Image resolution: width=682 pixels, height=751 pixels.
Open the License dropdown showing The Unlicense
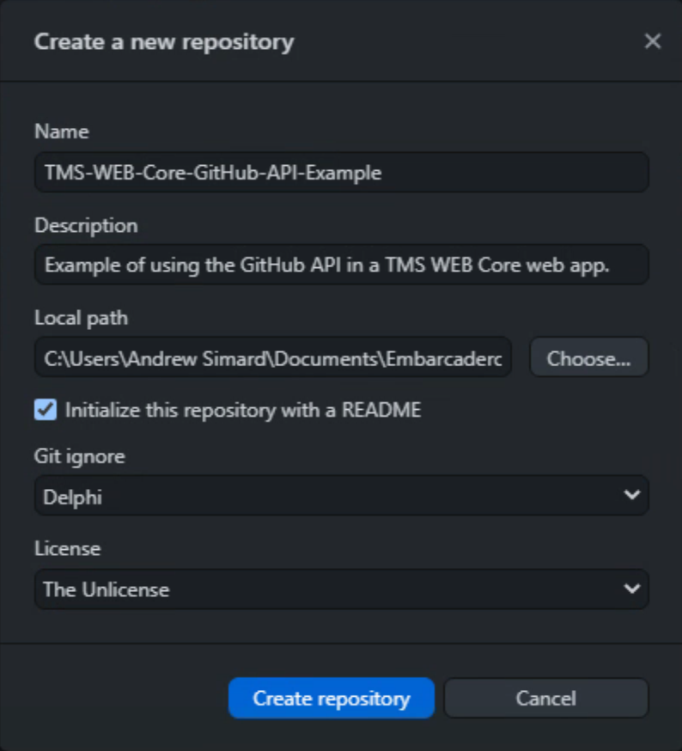(x=342, y=589)
